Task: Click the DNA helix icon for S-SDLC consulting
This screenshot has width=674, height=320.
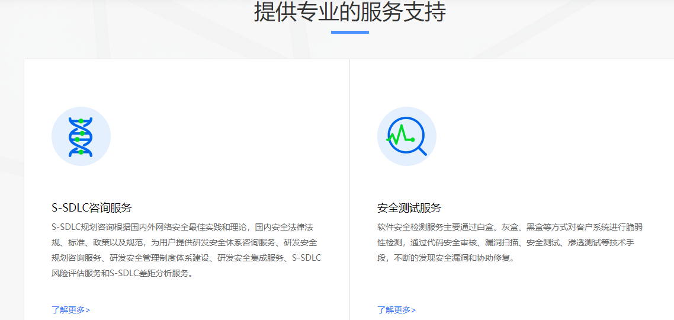Action: [81, 136]
